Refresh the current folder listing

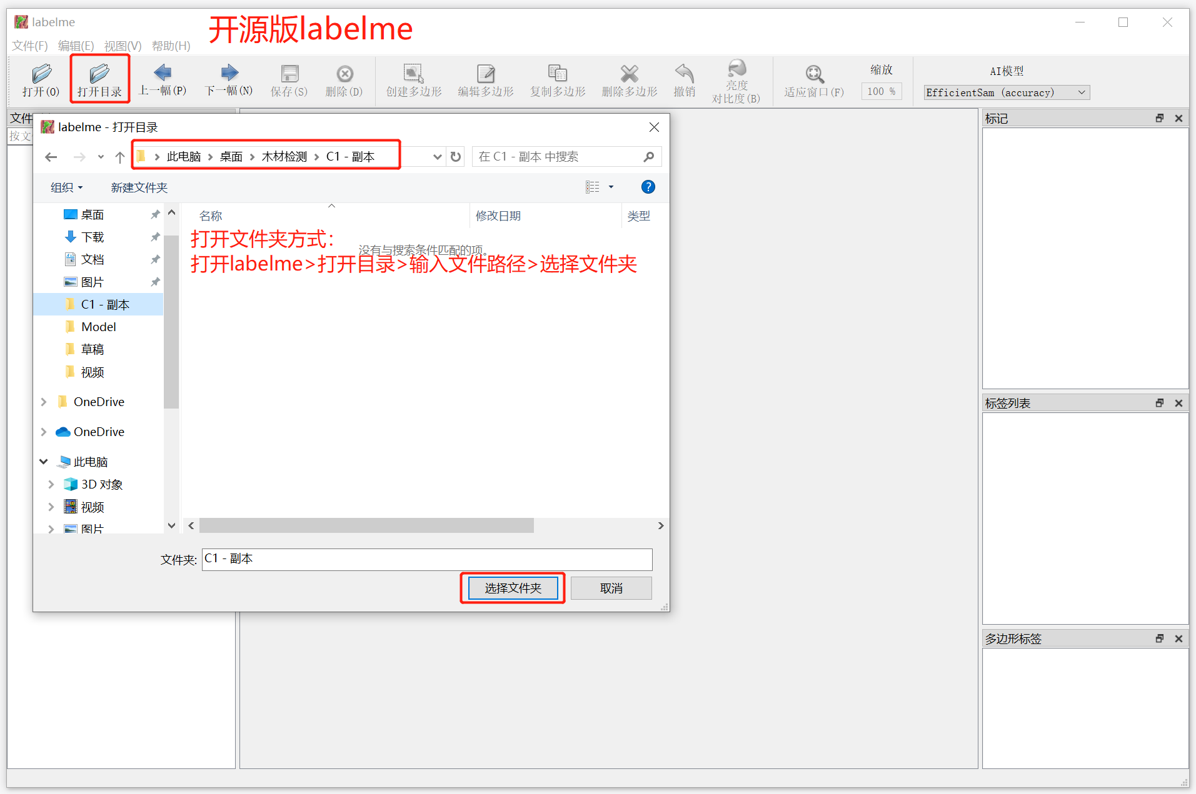tap(456, 157)
